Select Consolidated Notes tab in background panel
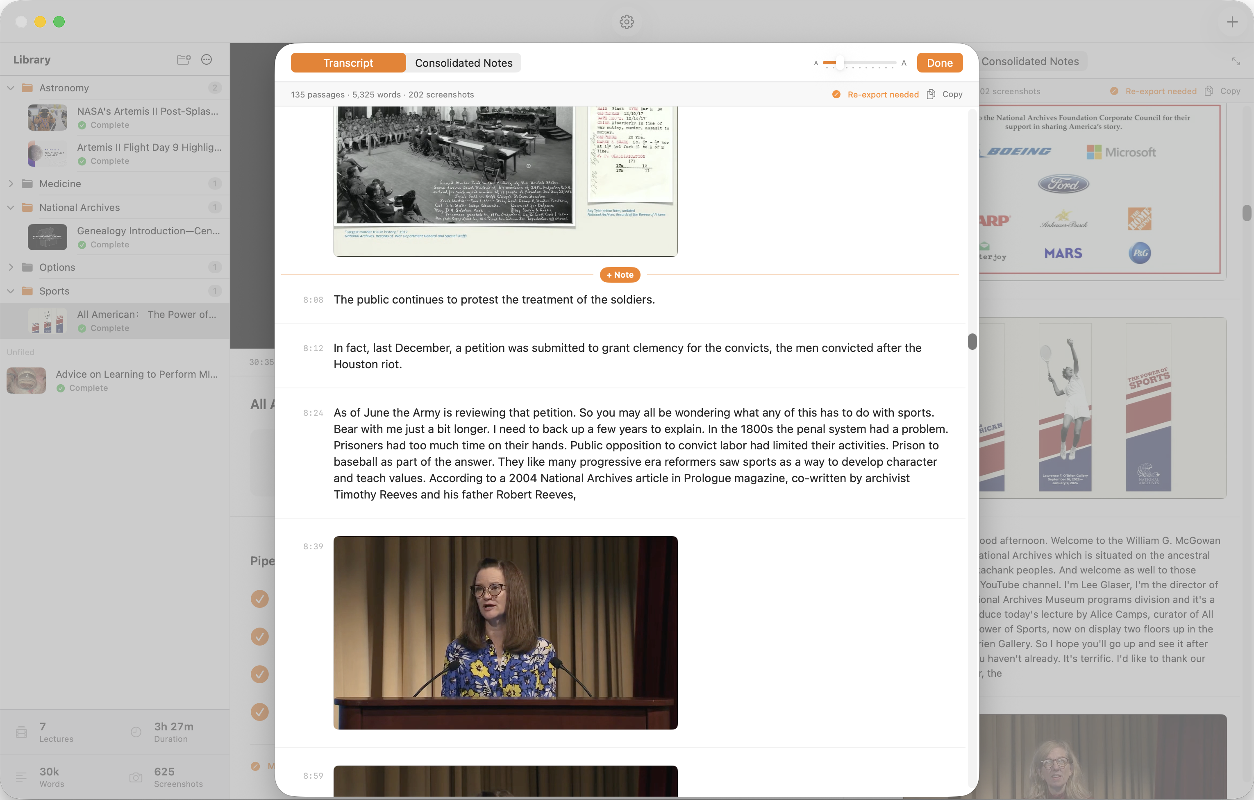 pyautogui.click(x=1030, y=61)
